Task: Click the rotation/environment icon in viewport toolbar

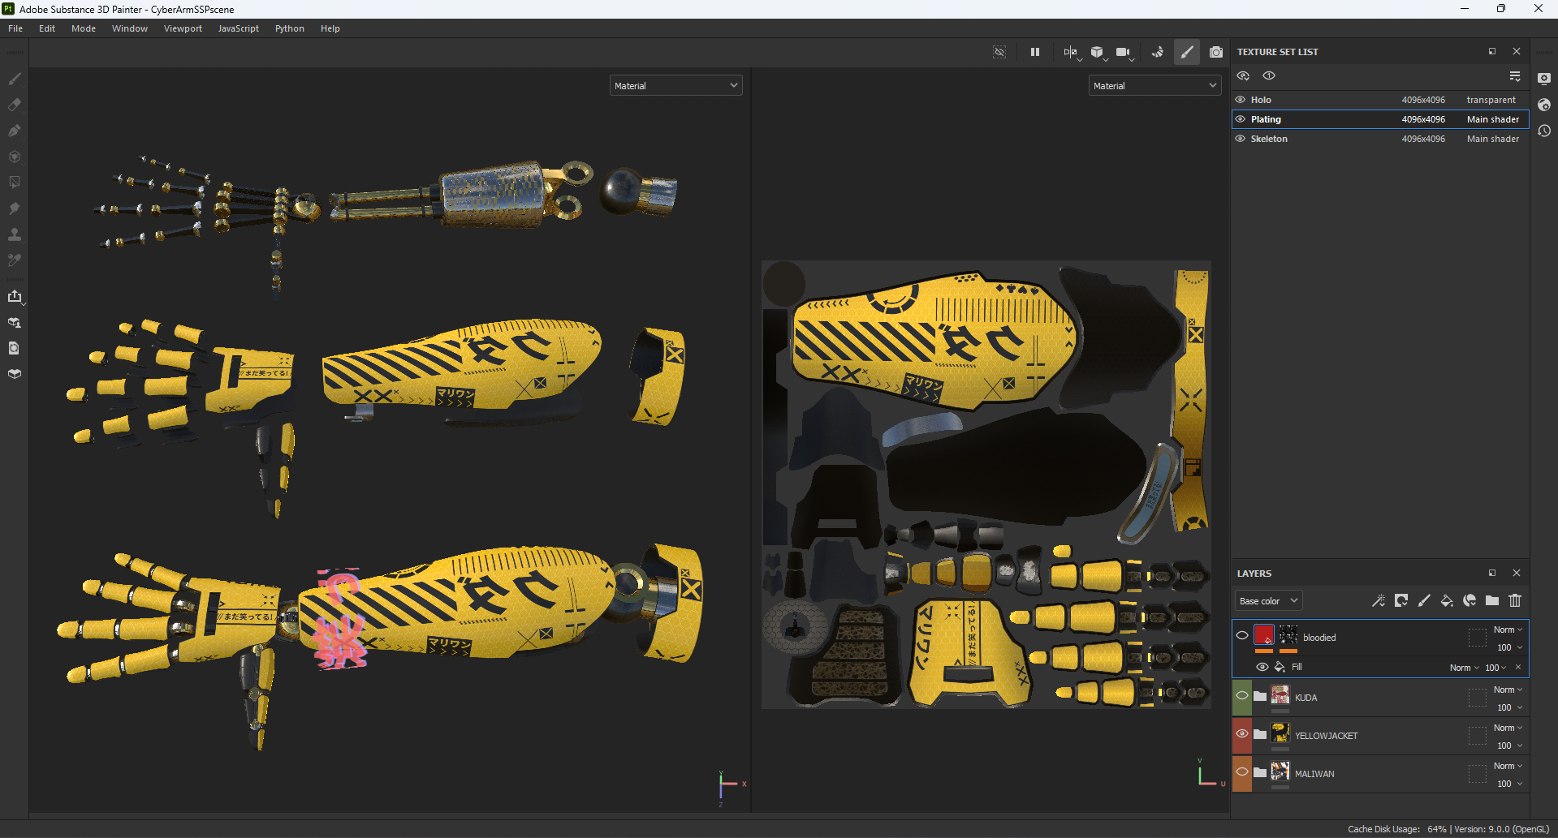Action: (1158, 52)
